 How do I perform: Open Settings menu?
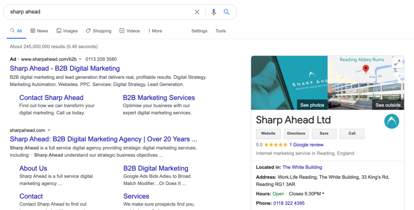point(199,31)
